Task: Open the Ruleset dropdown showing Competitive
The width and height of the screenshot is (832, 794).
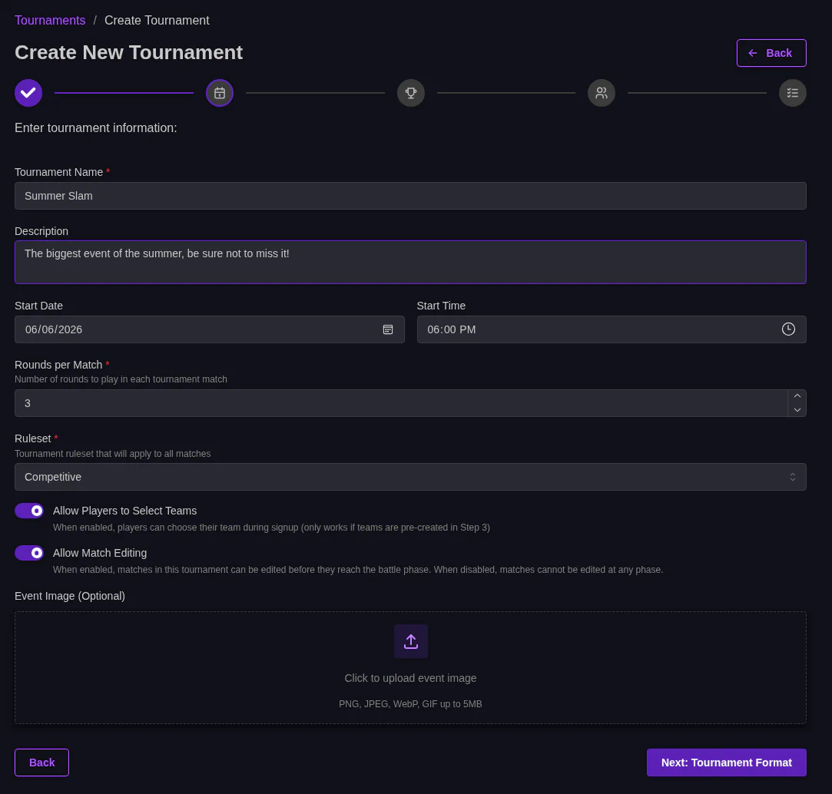Action: [x=410, y=477]
